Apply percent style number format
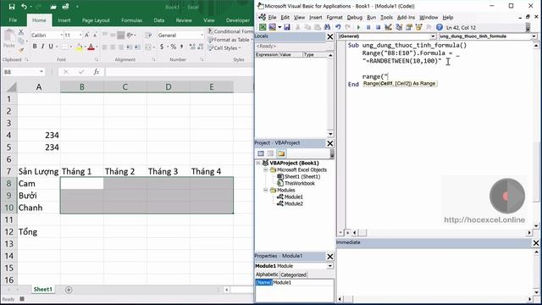This screenshot has height=305, width=542. coord(173,47)
